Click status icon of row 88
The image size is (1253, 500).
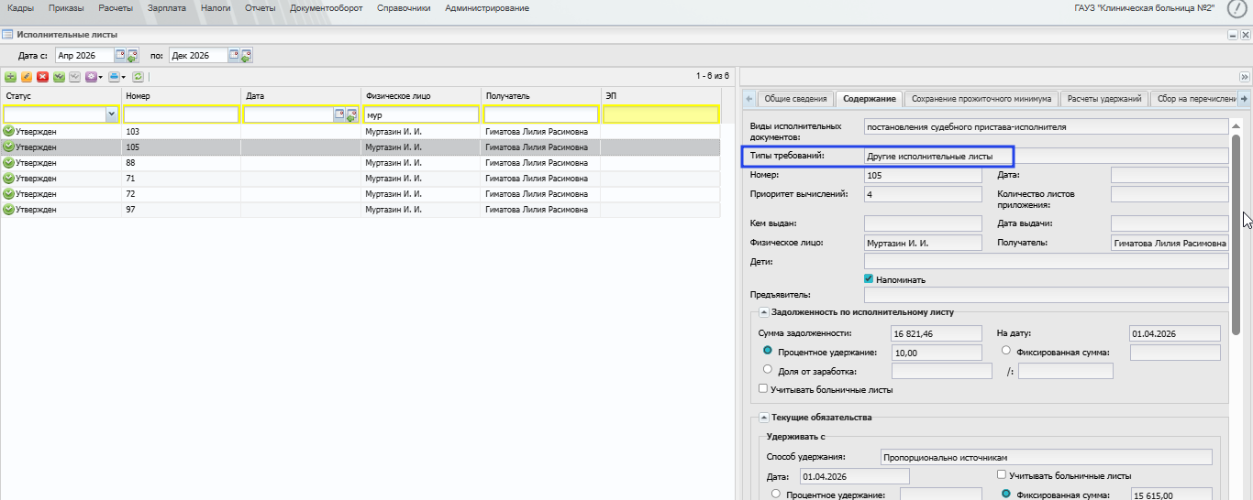tap(8, 163)
